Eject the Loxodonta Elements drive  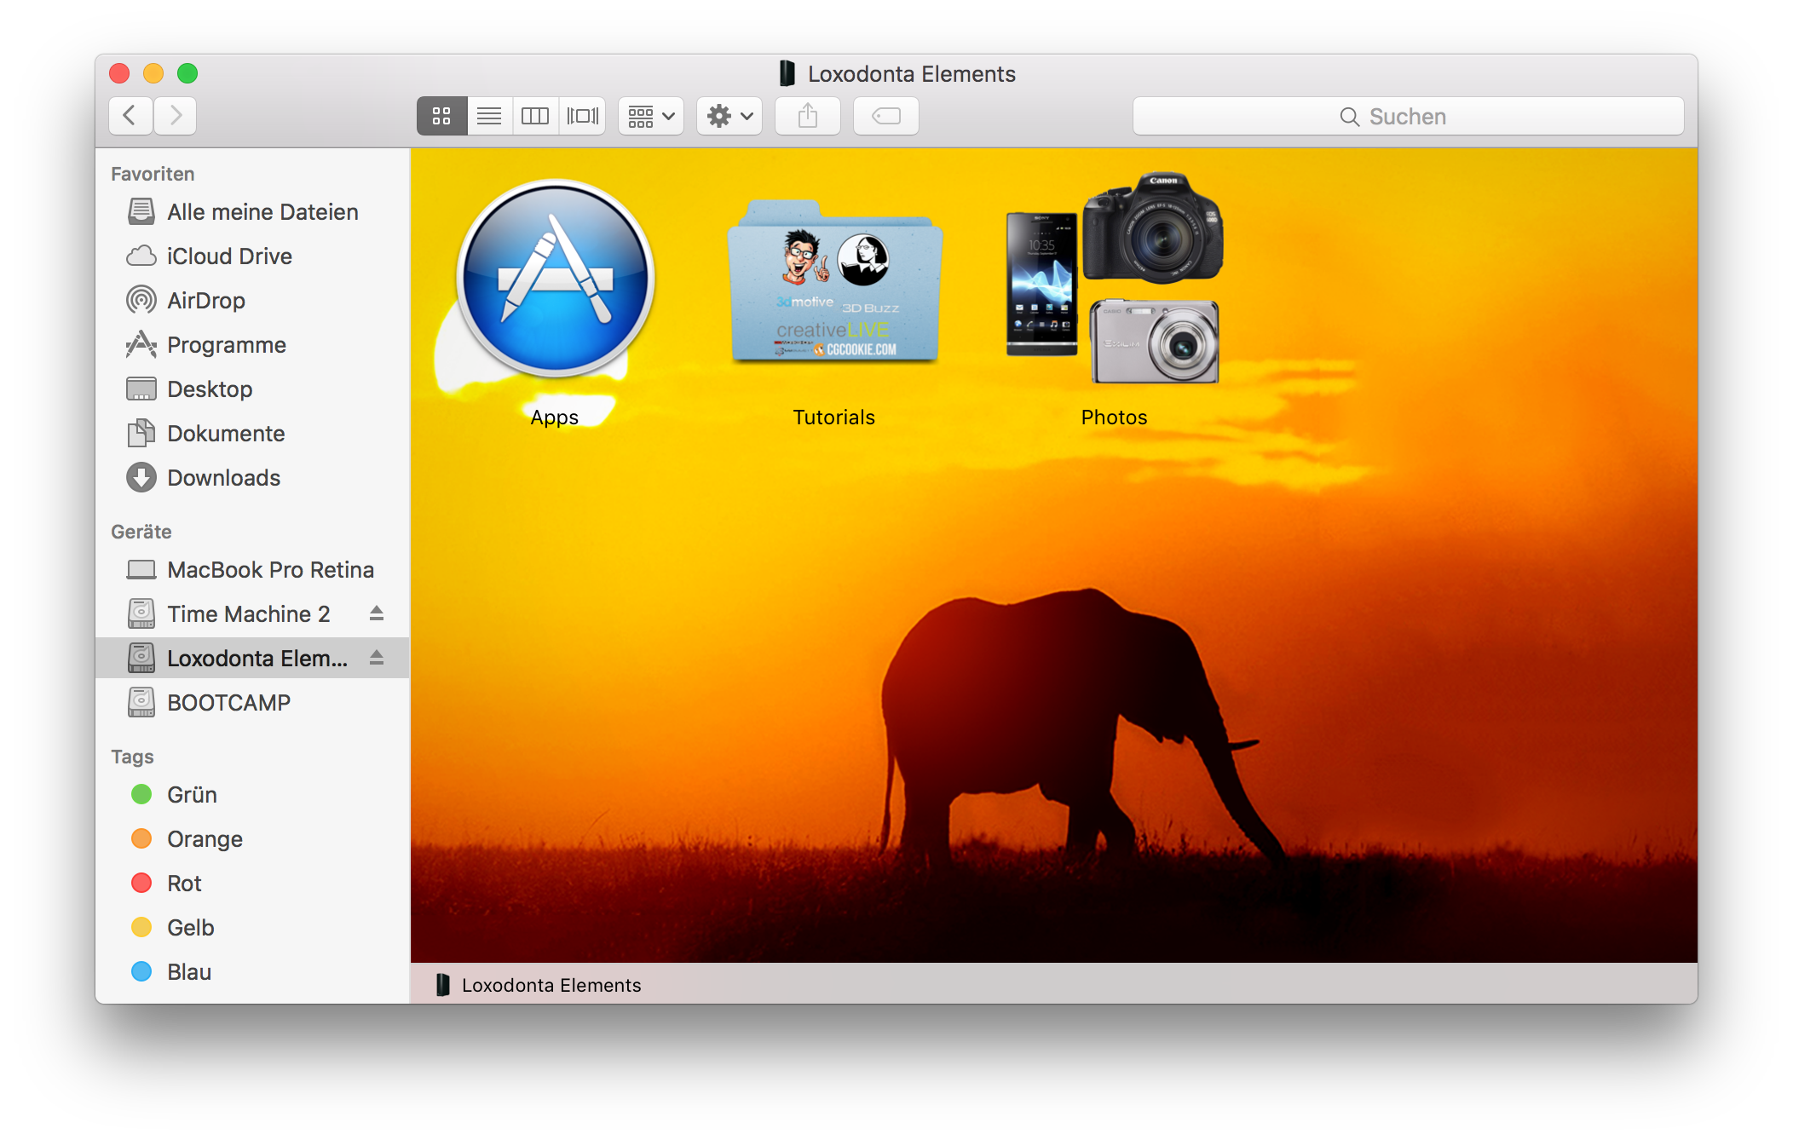(x=377, y=658)
